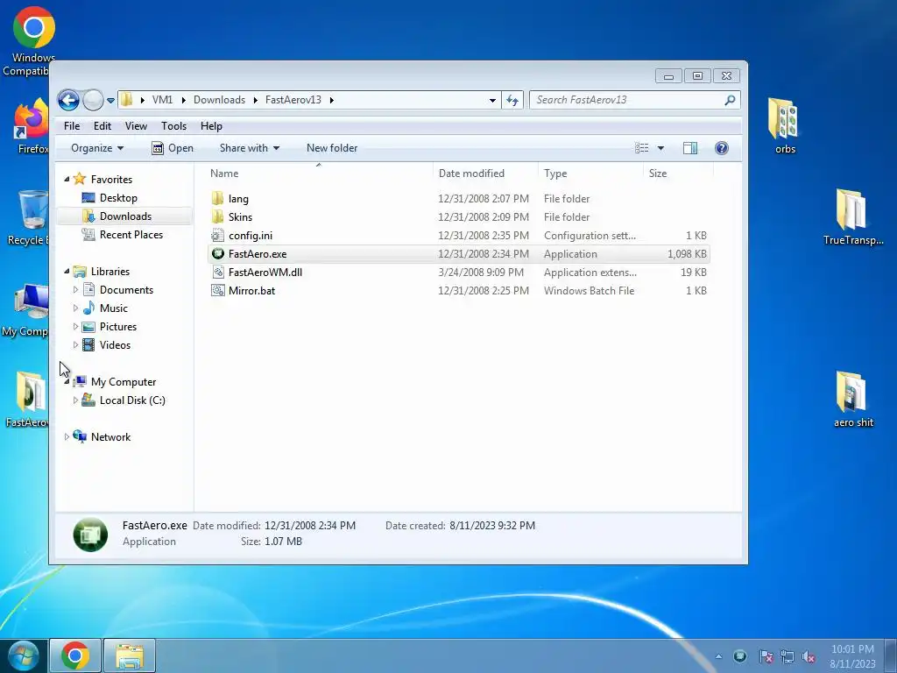Sort by Size column header
Image resolution: width=897 pixels, height=673 pixels.
point(658,174)
